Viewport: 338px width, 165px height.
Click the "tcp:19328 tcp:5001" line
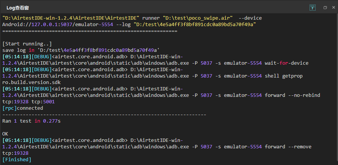coord(28,102)
